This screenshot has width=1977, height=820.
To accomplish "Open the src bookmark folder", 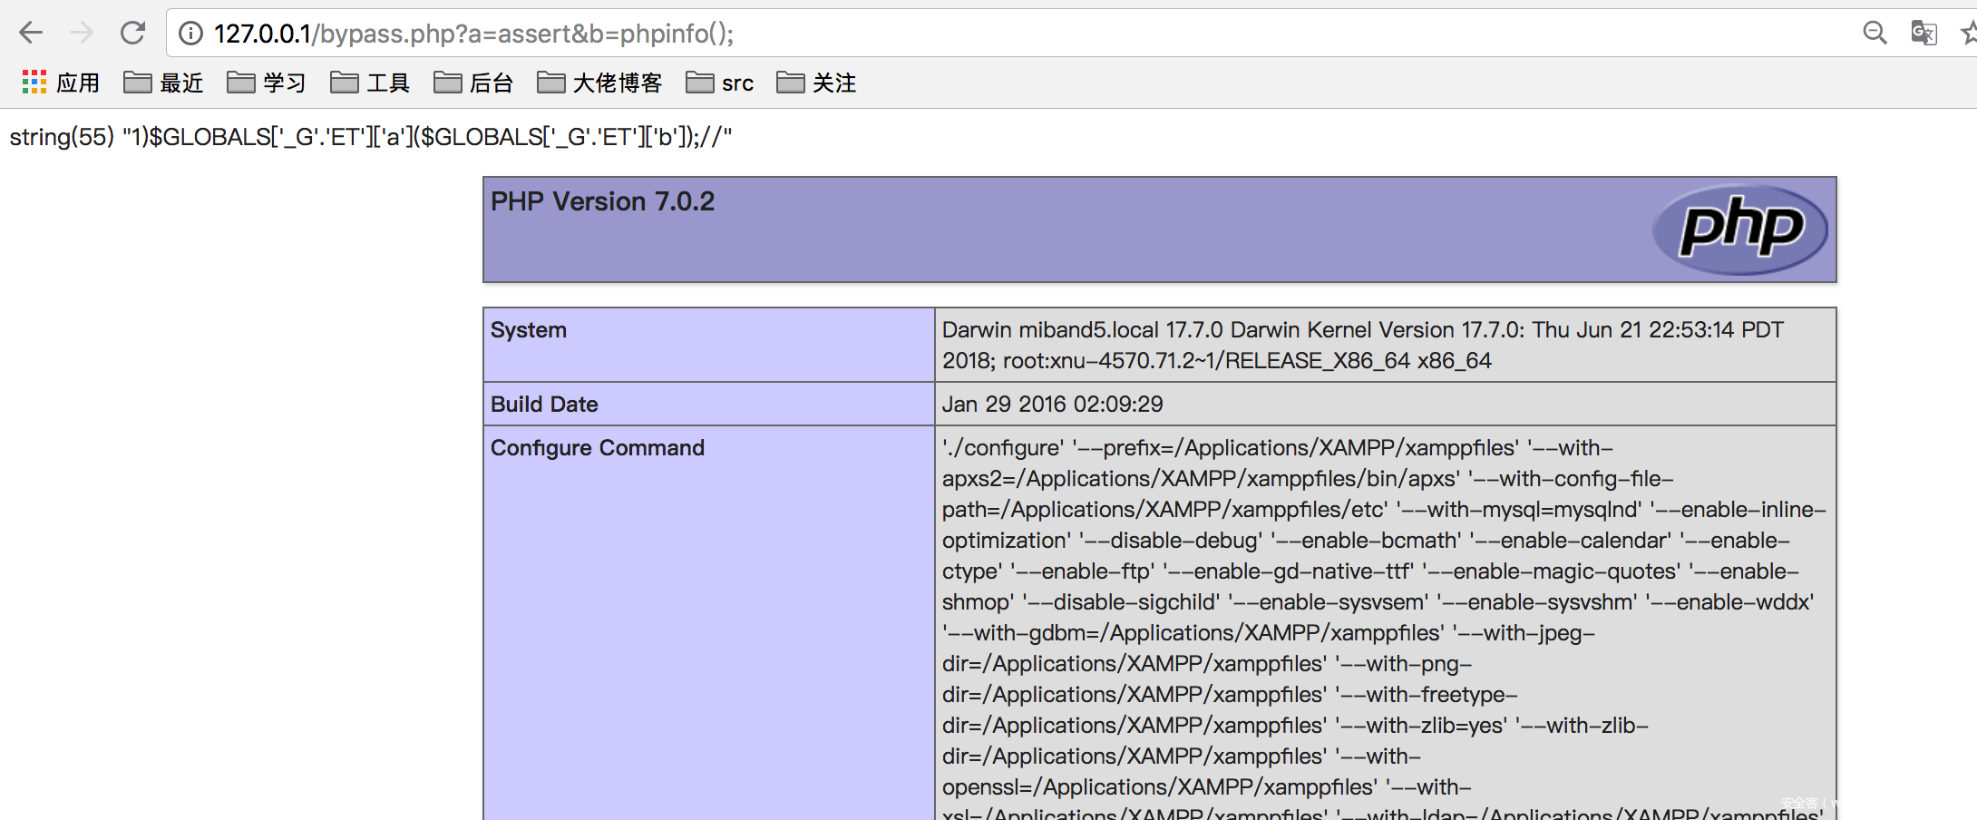I will point(720,83).
